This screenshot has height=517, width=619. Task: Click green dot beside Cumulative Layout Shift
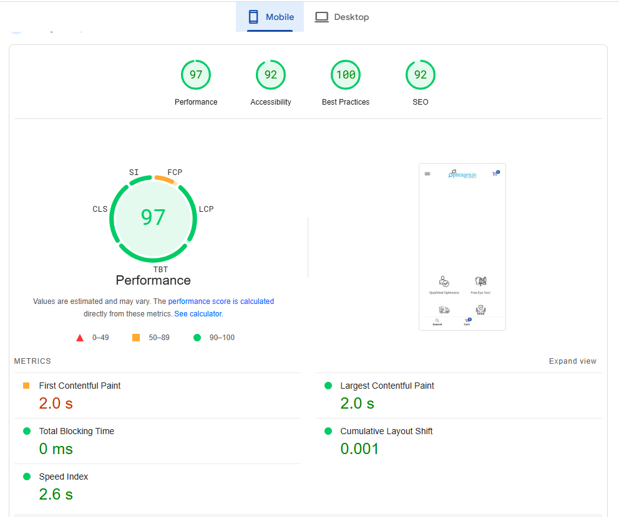328,431
